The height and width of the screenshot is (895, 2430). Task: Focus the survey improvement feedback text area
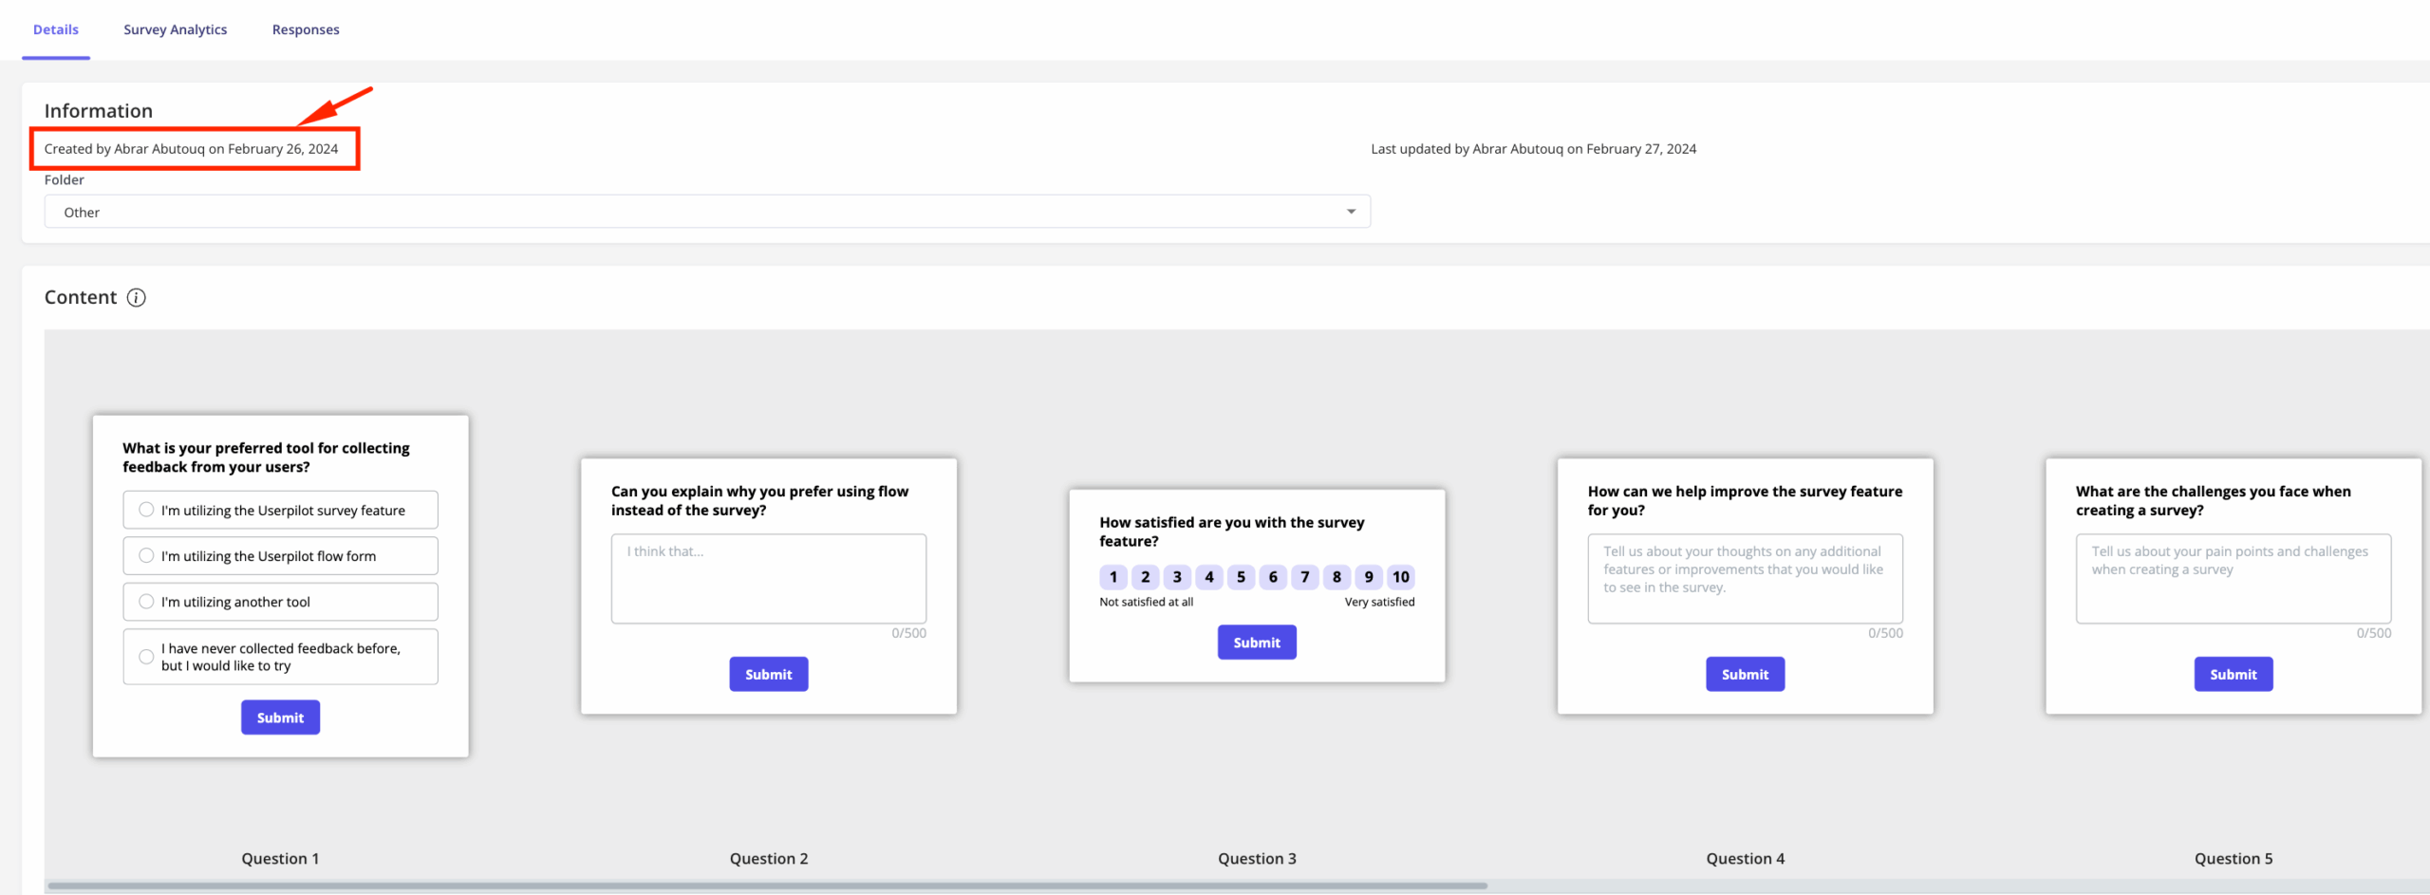pyautogui.click(x=1744, y=578)
